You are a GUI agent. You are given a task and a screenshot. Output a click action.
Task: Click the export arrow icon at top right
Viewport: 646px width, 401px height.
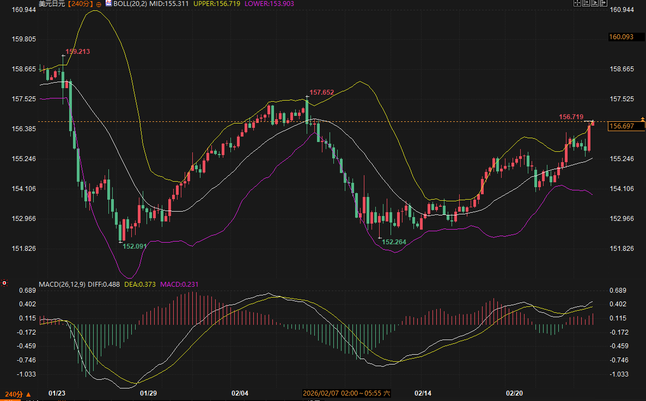603,3
